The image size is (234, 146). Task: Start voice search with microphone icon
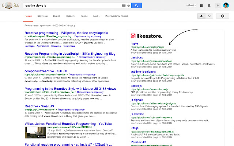click(128, 5)
